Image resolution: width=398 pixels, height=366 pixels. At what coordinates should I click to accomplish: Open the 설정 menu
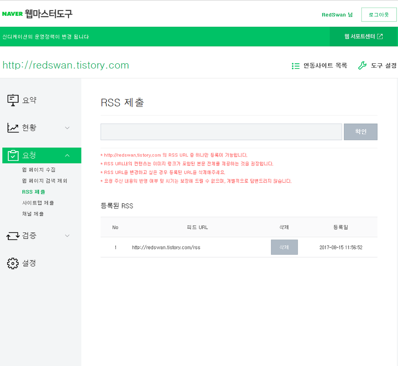29,263
